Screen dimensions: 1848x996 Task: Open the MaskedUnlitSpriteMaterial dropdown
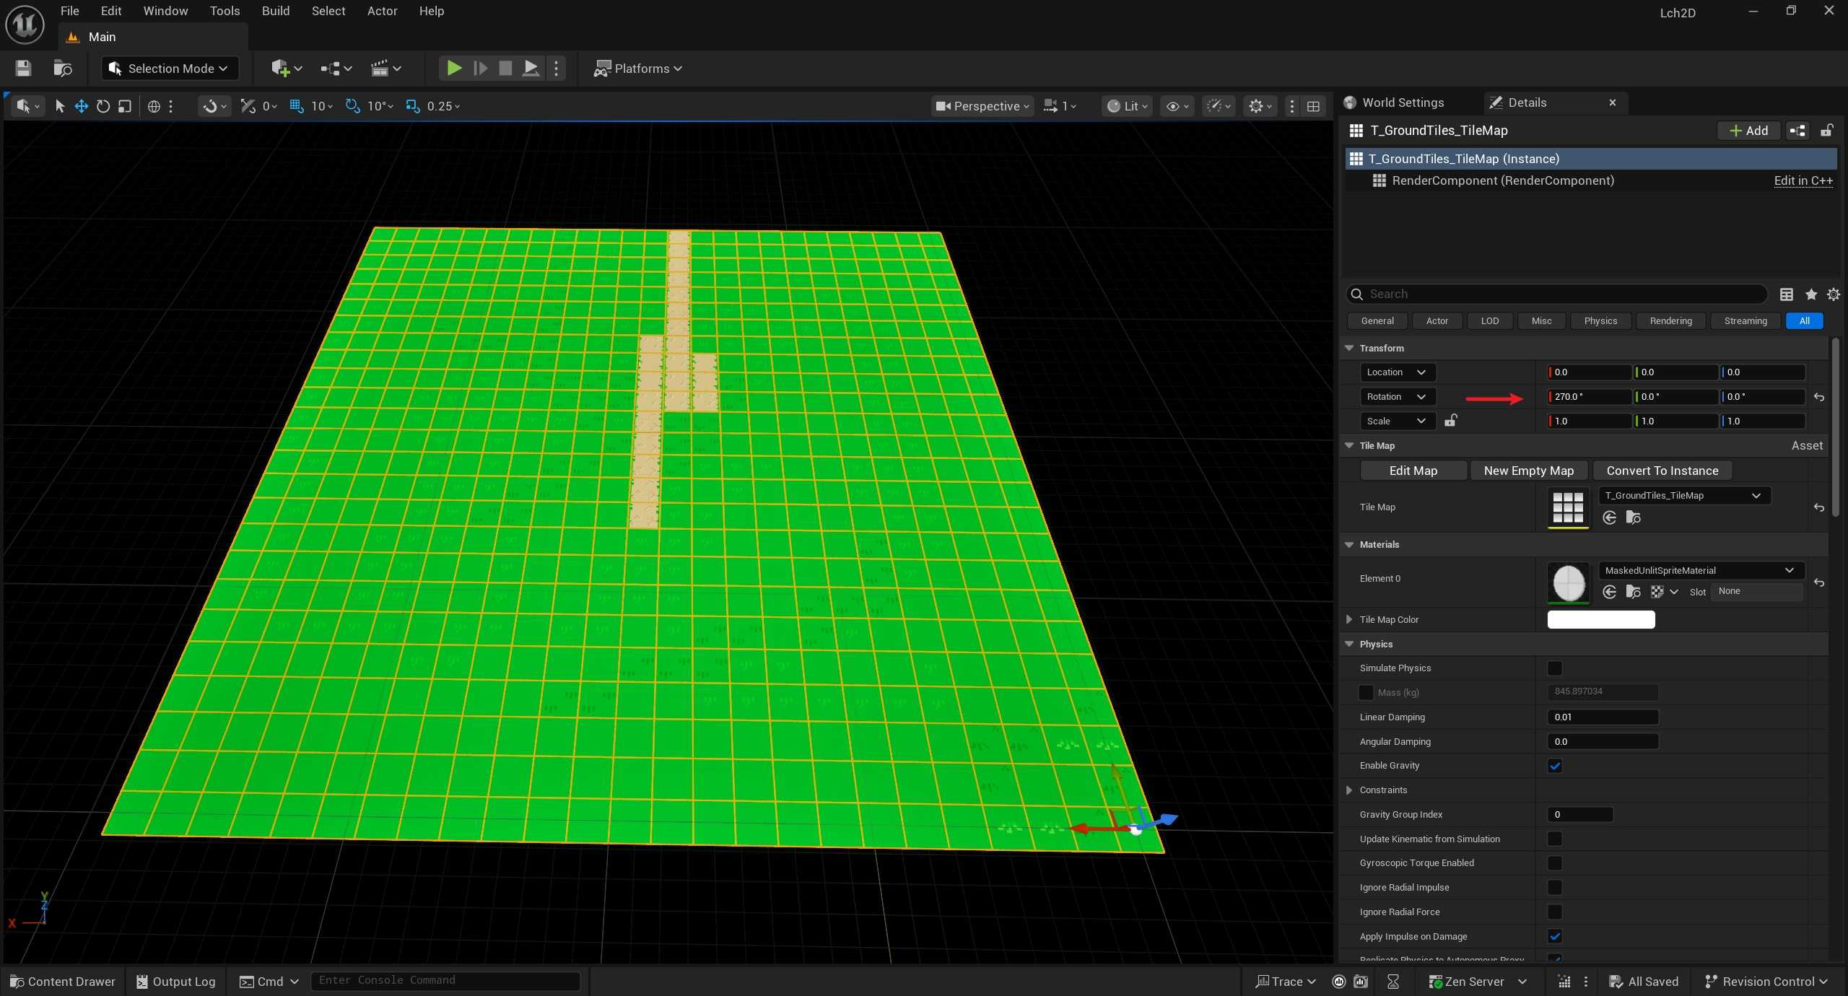click(1701, 570)
